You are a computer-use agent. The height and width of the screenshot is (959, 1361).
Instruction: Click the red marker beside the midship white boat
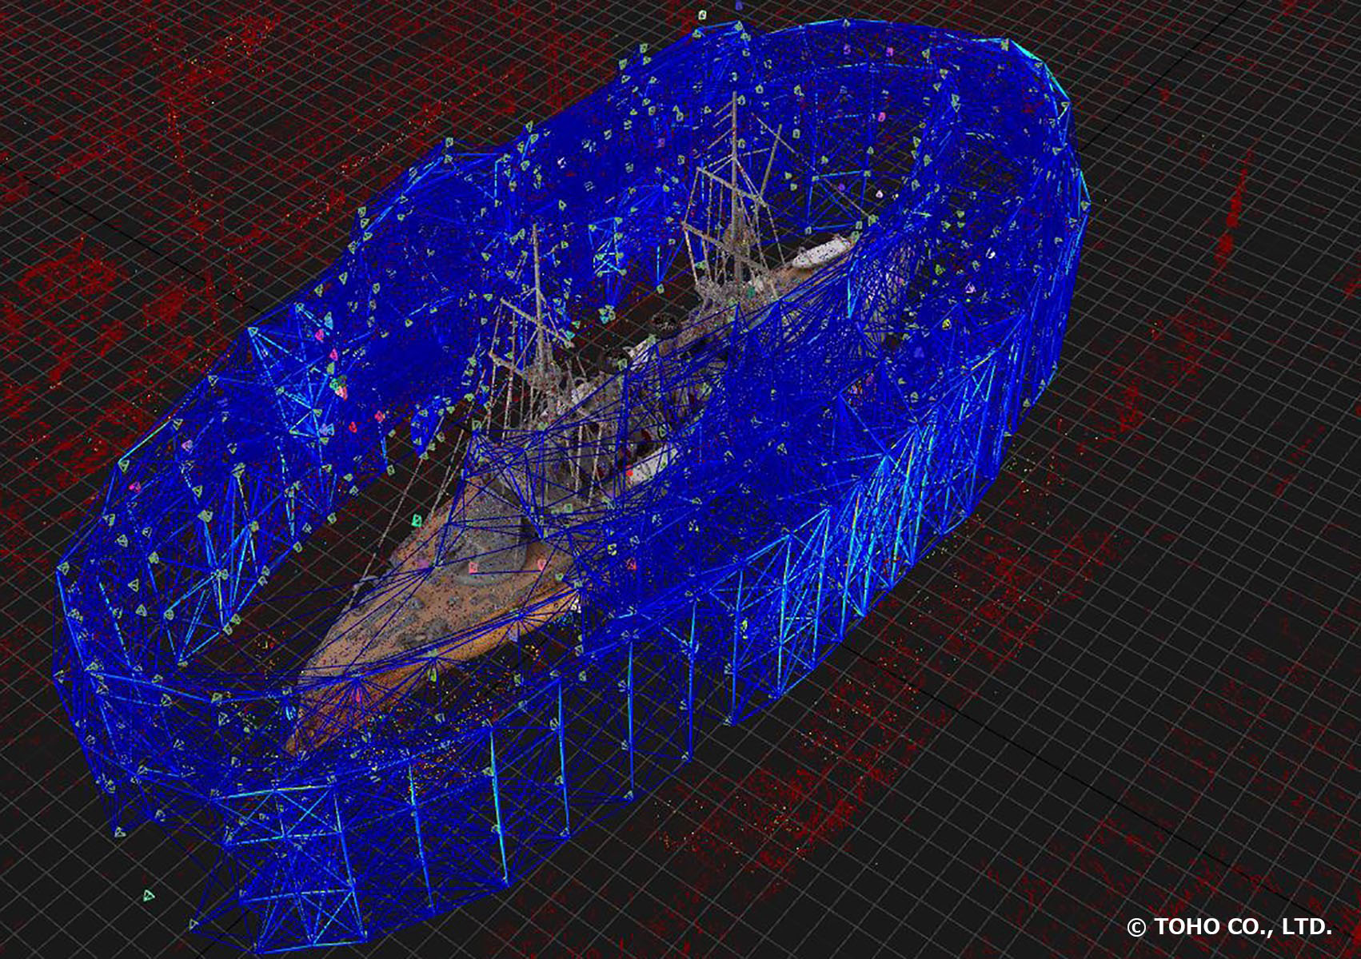pos(630,473)
